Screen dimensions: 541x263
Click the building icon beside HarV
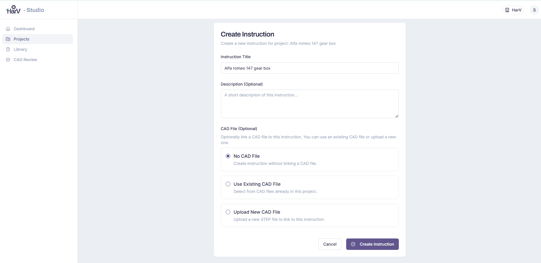pos(507,10)
